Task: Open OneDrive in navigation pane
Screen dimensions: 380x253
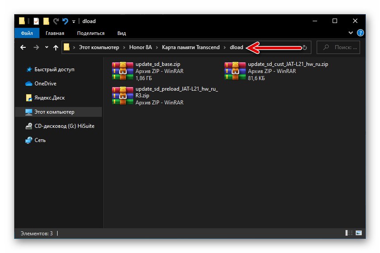Action: point(45,84)
